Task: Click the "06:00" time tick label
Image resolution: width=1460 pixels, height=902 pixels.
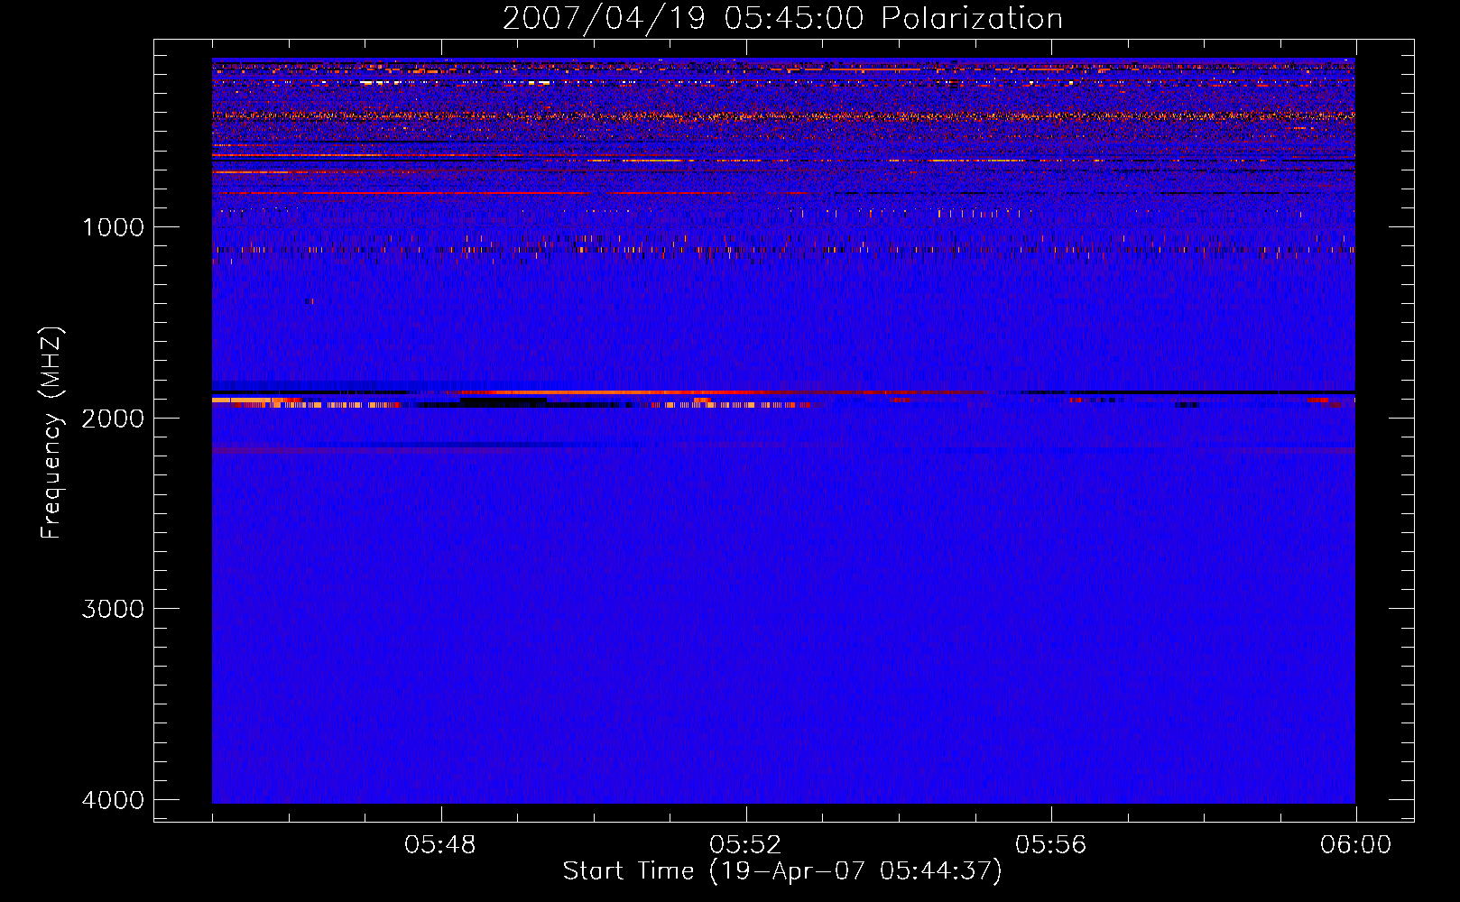Action: [1355, 845]
